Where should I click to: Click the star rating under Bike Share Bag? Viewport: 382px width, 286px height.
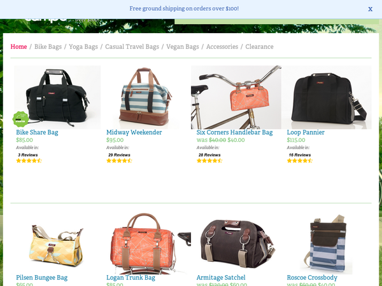[x=29, y=161]
